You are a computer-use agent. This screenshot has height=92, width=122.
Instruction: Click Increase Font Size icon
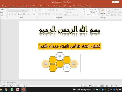pos(29,10)
